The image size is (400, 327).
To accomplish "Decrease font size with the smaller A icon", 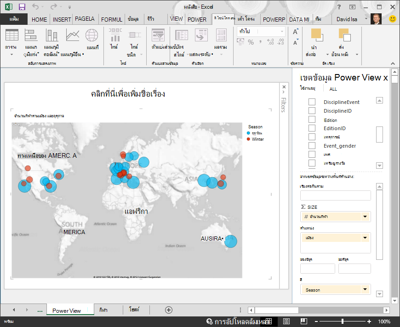I will [296, 42].
